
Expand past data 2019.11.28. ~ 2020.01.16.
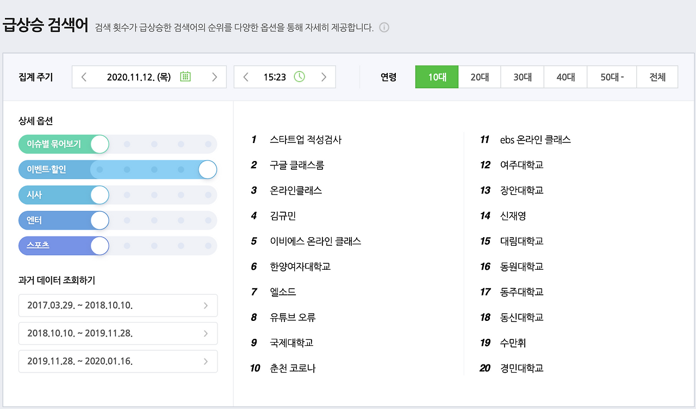118,361
